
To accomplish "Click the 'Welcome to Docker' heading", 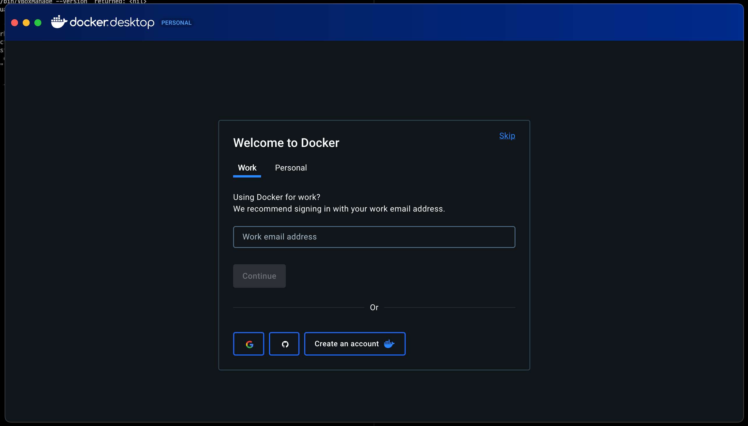I will coord(286,143).
